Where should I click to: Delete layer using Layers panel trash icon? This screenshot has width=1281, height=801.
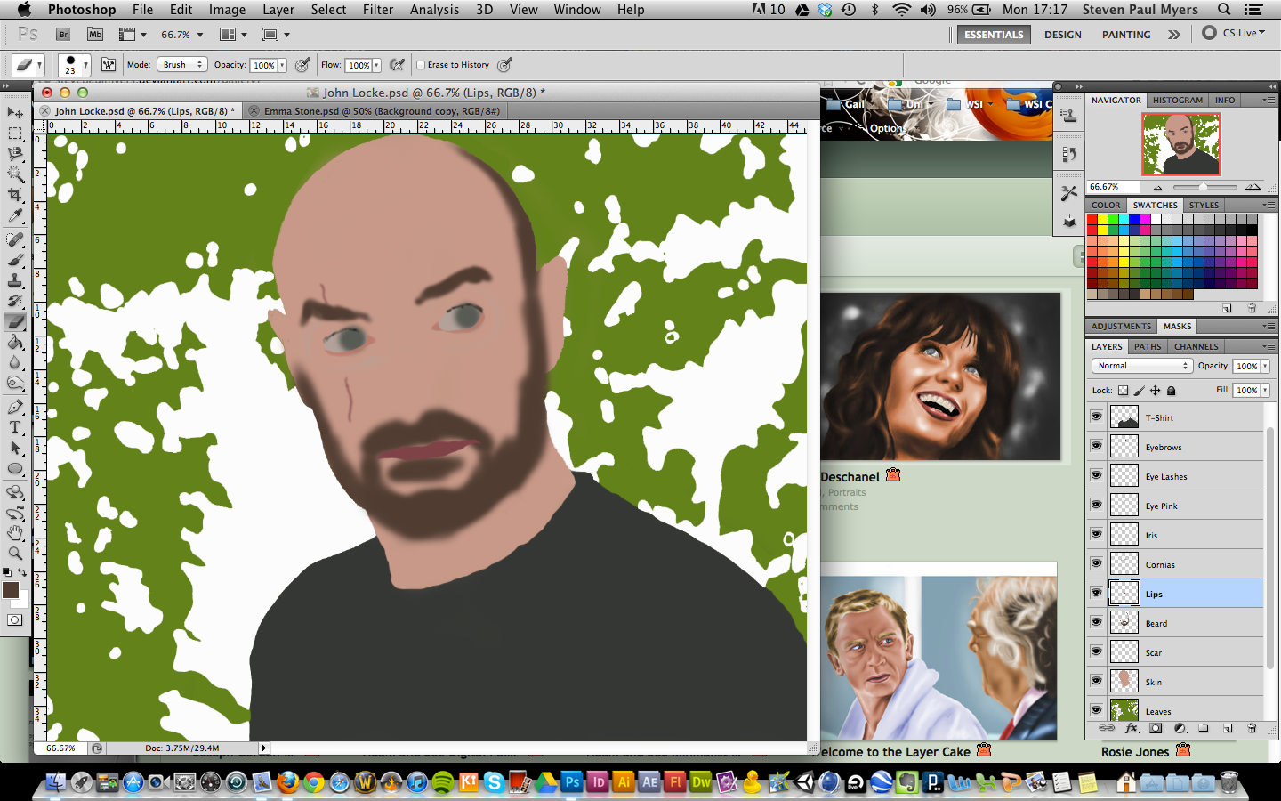(x=1252, y=728)
